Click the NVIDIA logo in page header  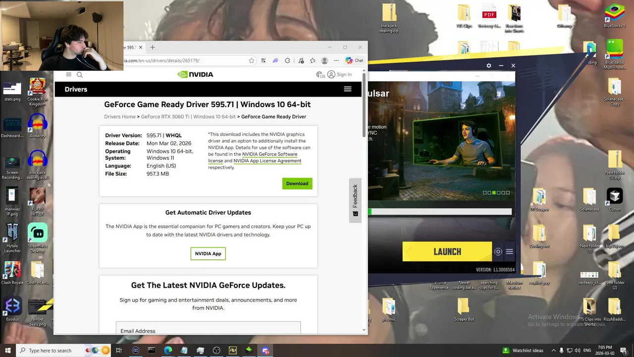pos(195,74)
